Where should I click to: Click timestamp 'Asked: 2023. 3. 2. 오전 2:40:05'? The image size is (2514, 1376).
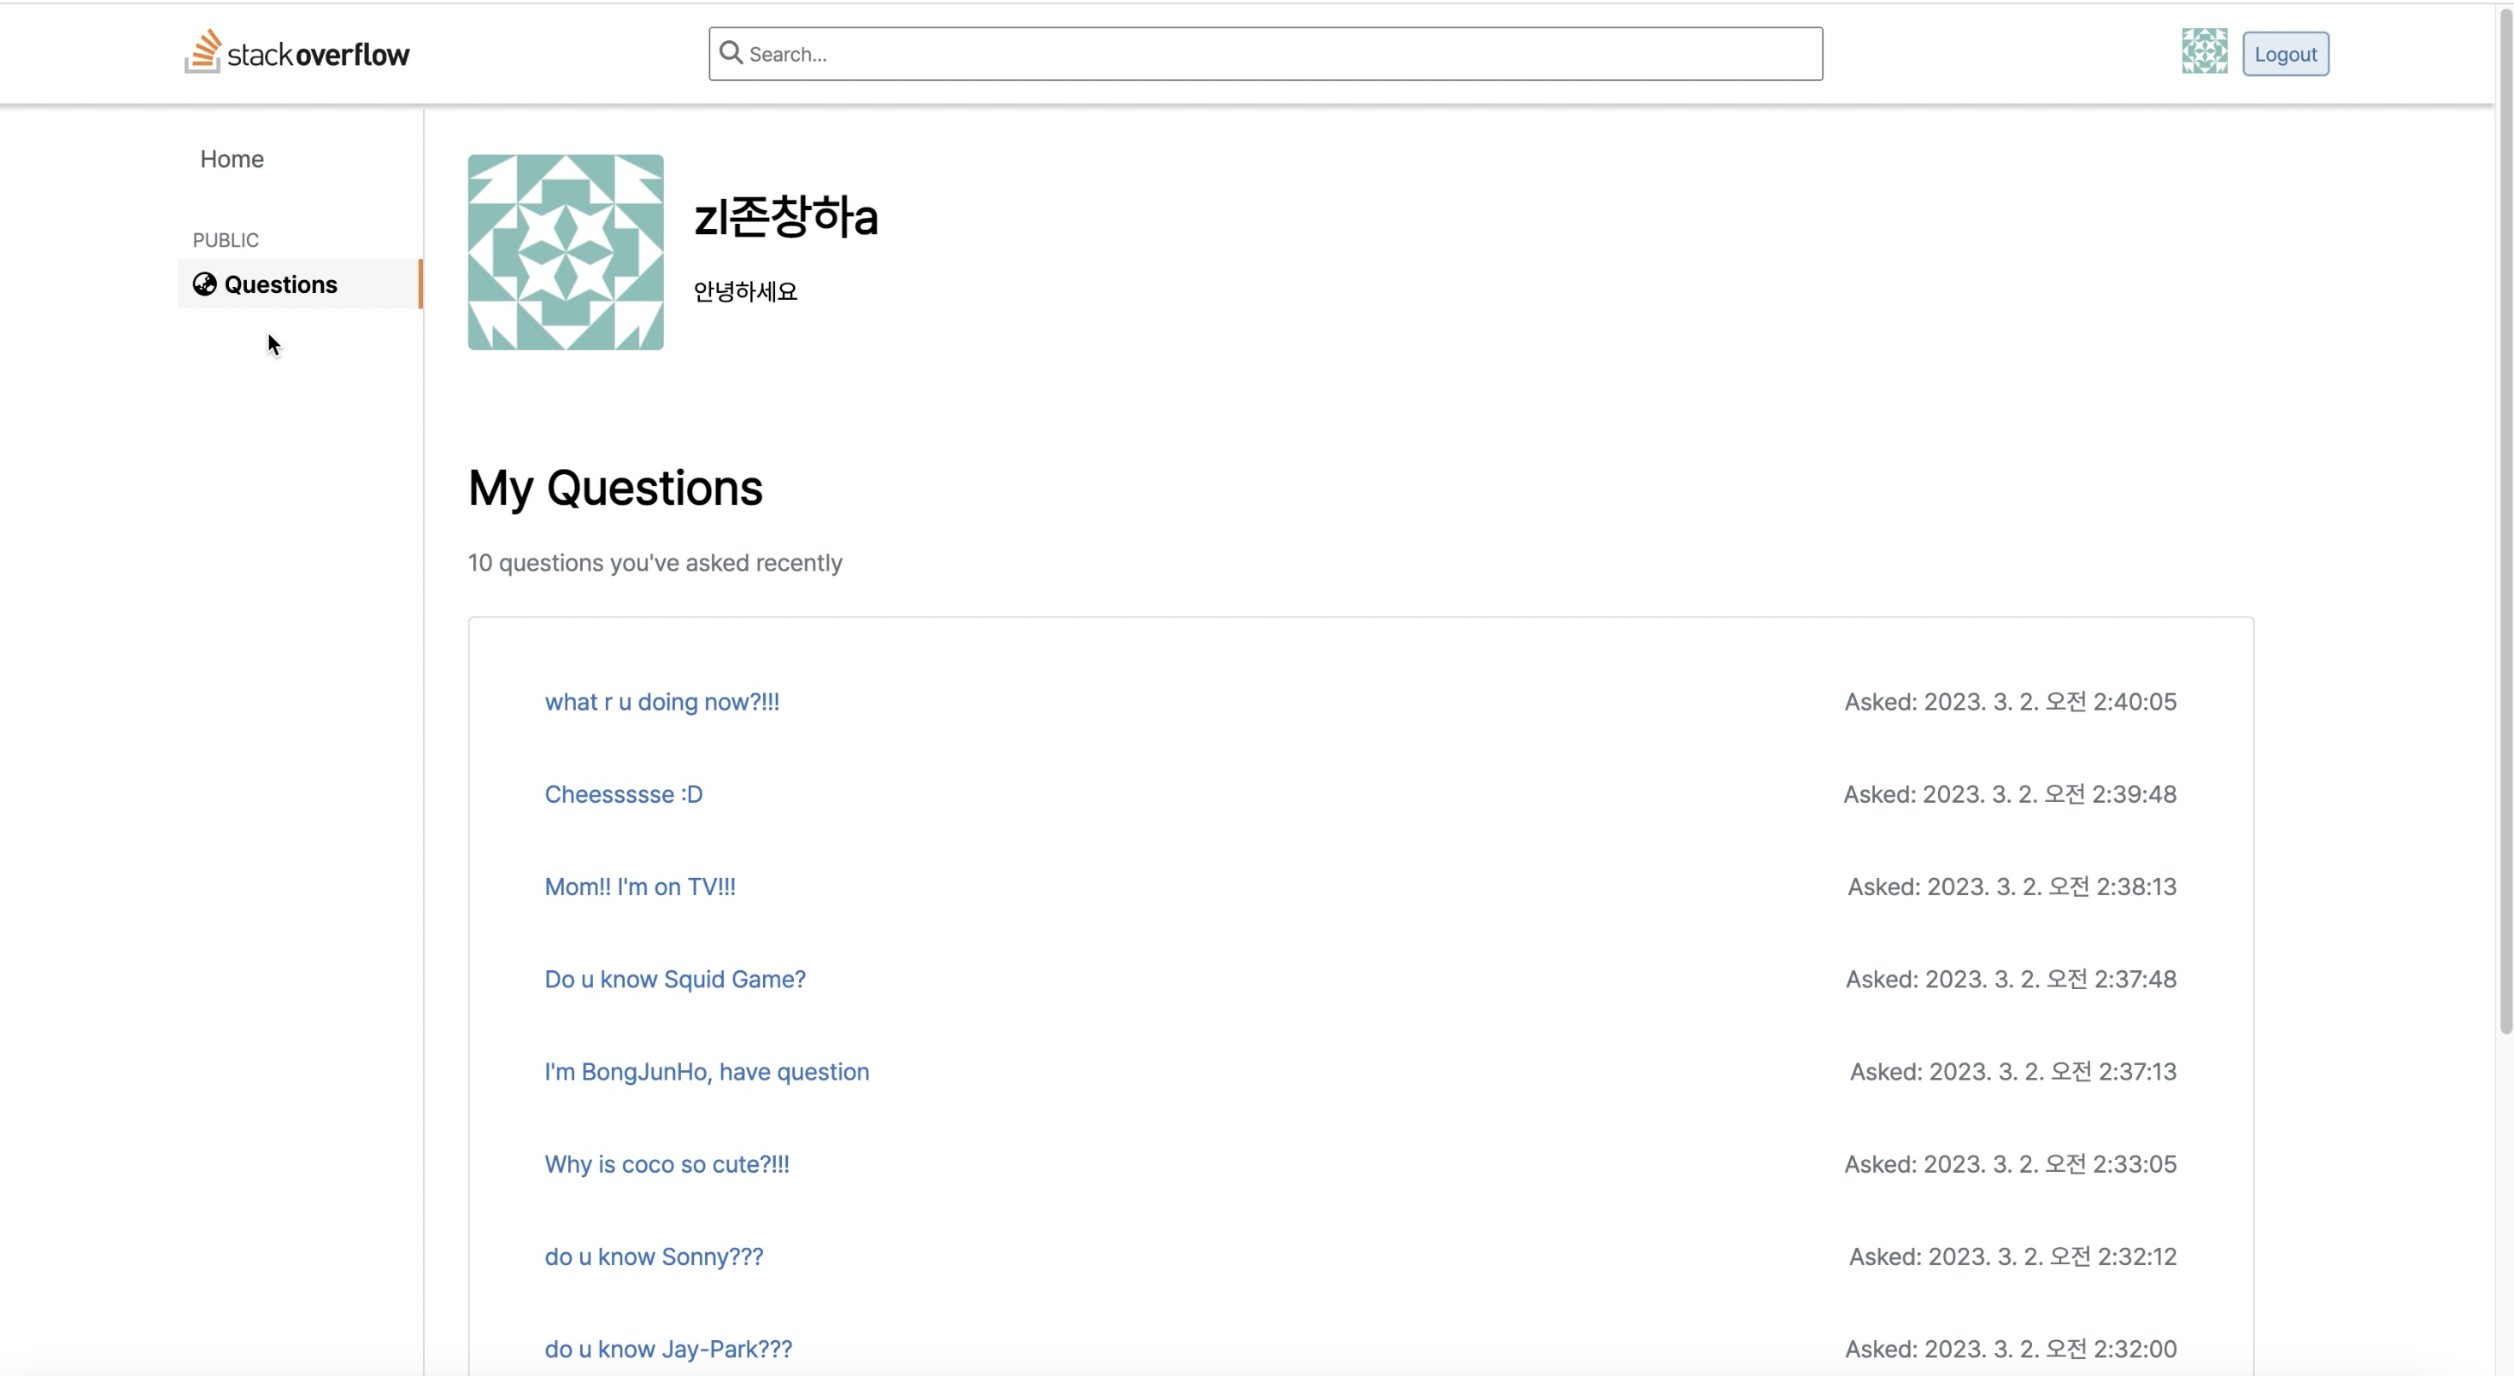2011,701
